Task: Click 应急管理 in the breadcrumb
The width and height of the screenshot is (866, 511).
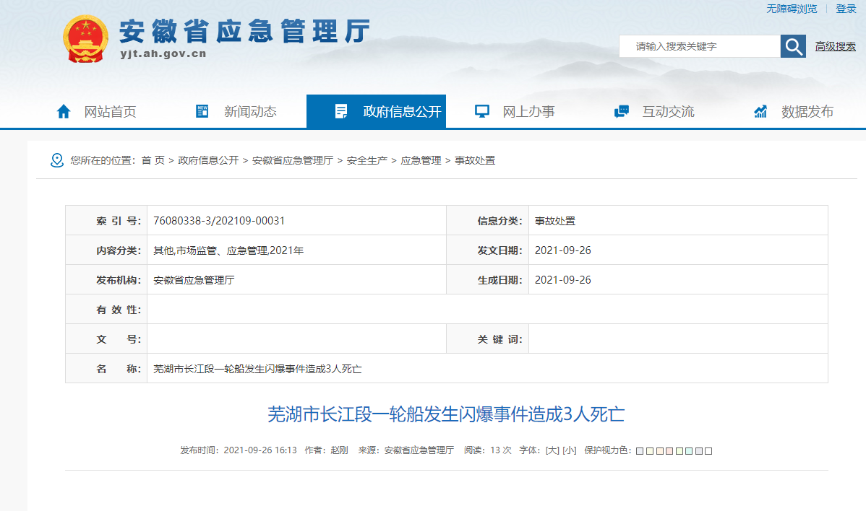Action: pos(421,160)
